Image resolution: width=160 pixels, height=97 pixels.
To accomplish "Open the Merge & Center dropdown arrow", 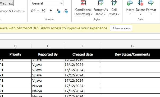I will pyautogui.click(x=24, y=11).
